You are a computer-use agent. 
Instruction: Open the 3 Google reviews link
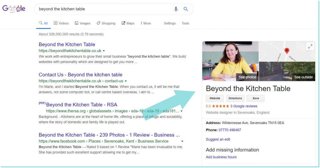point(244,106)
